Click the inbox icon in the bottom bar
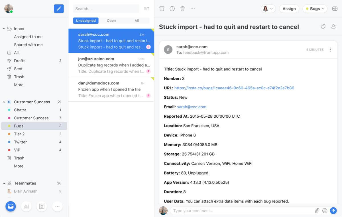Image resolution: width=342 pixels, height=217 pixels. point(11,206)
